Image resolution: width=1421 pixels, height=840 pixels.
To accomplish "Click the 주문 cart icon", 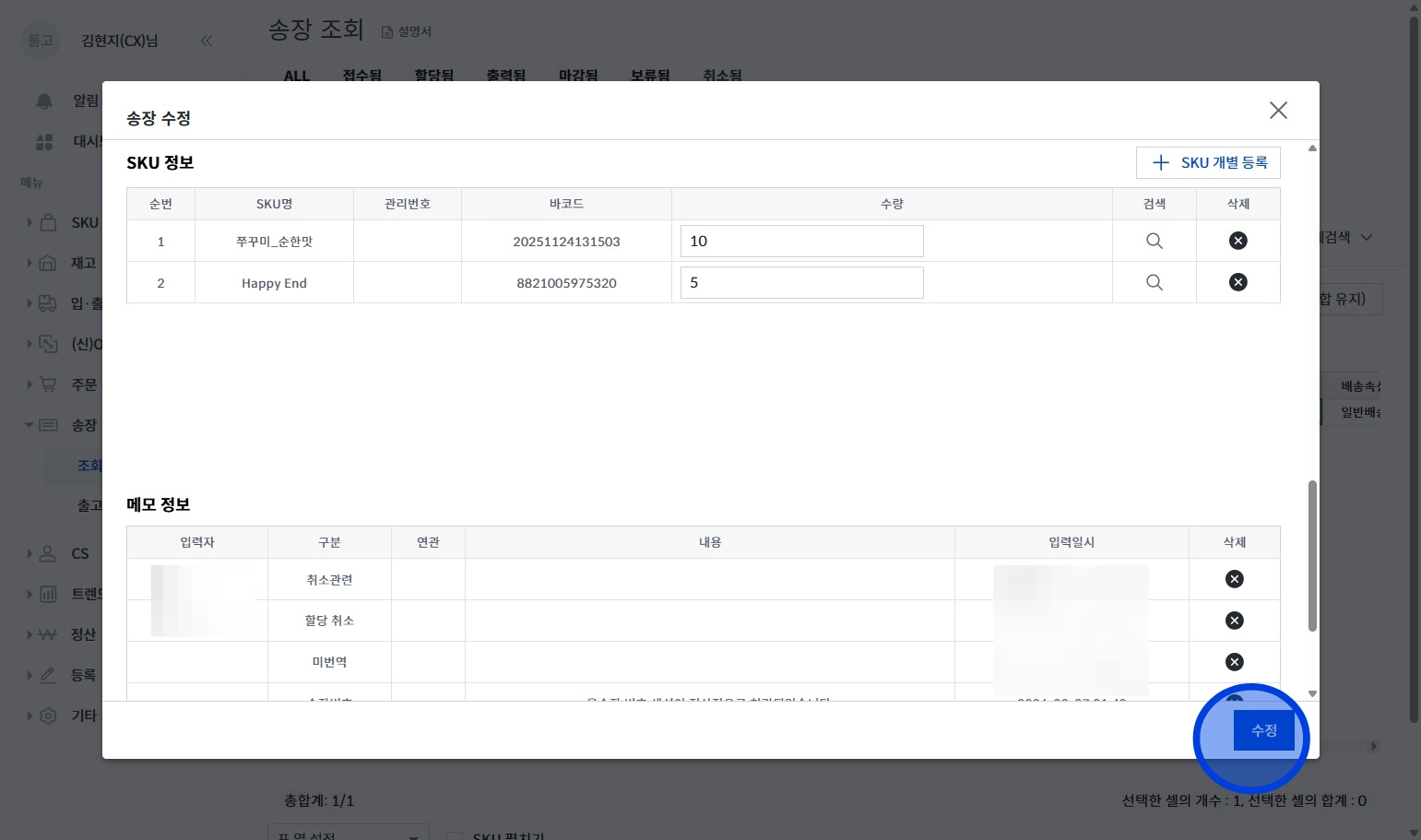I will coord(48,385).
